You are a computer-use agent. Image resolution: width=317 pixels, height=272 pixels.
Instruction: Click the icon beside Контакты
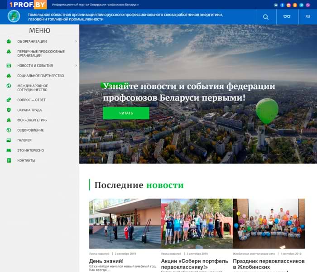click(9, 160)
